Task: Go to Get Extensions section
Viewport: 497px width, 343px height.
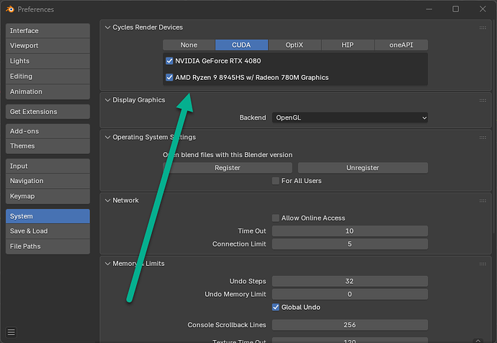Action: coord(48,112)
